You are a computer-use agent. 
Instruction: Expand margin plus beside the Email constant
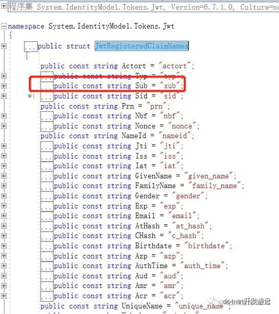click(4, 216)
